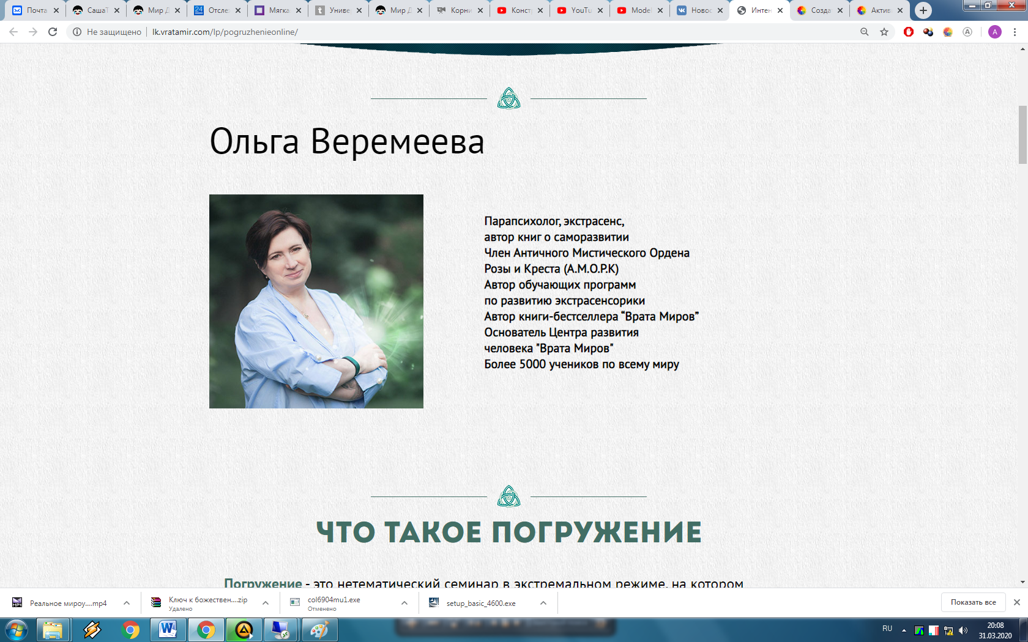Open the Windows Start menu
Image resolution: width=1028 pixels, height=642 pixels.
(x=16, y=630)
